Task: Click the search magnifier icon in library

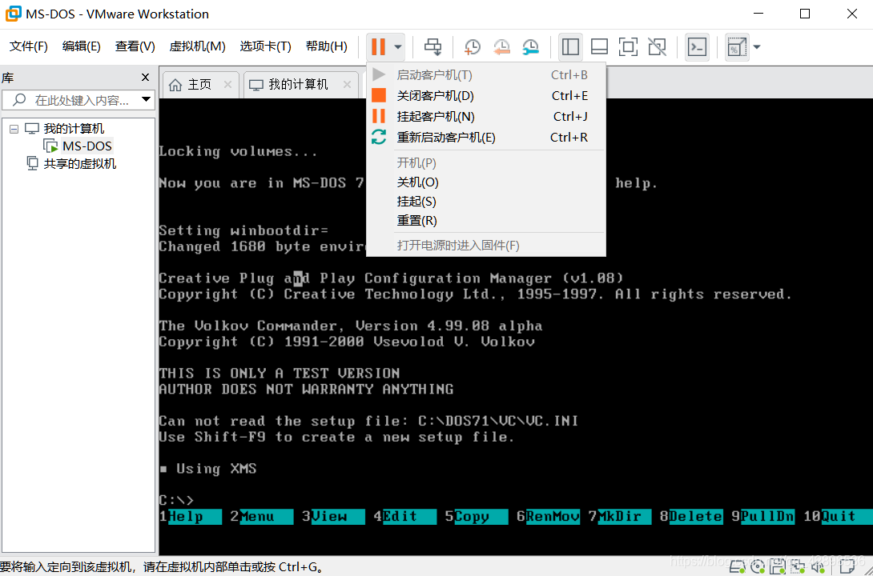Action: point(19,99)
